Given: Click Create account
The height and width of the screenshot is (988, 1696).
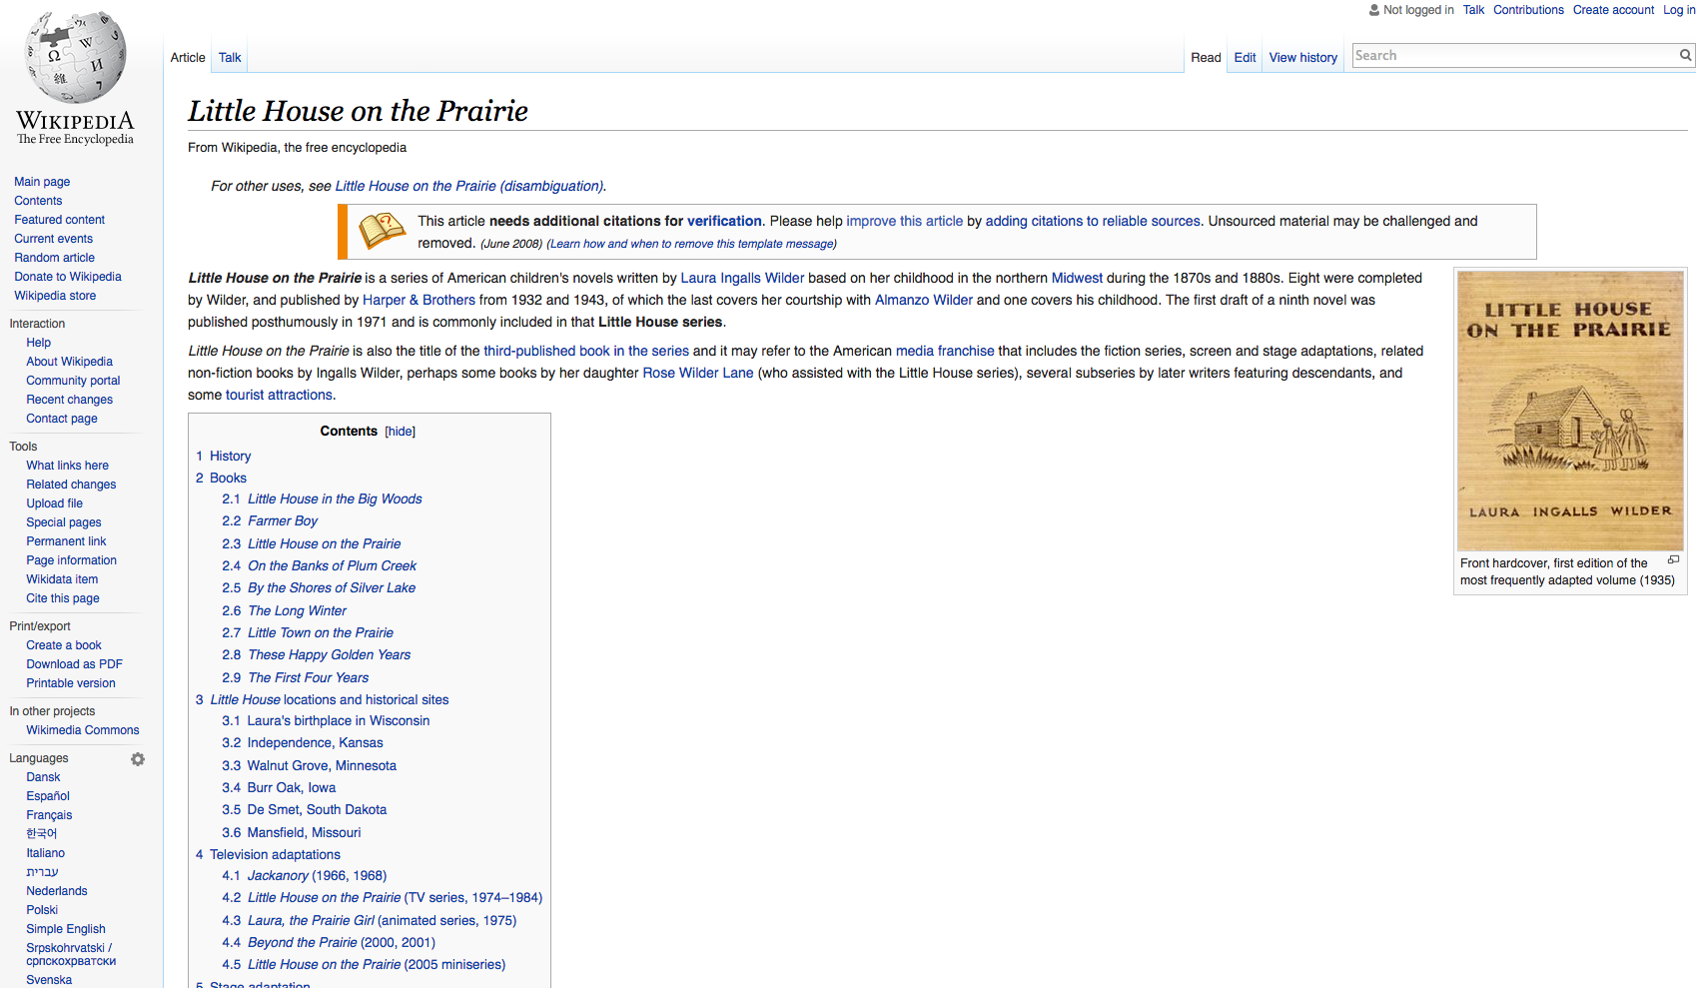Looking at the screenshot, I should [1612, 9].
